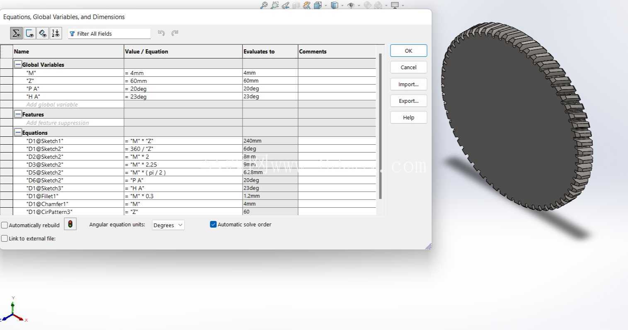Image resolution: width=628 pixels, height=330 pixels.
Task: Click the Import... button
Action: click(409, 84)
